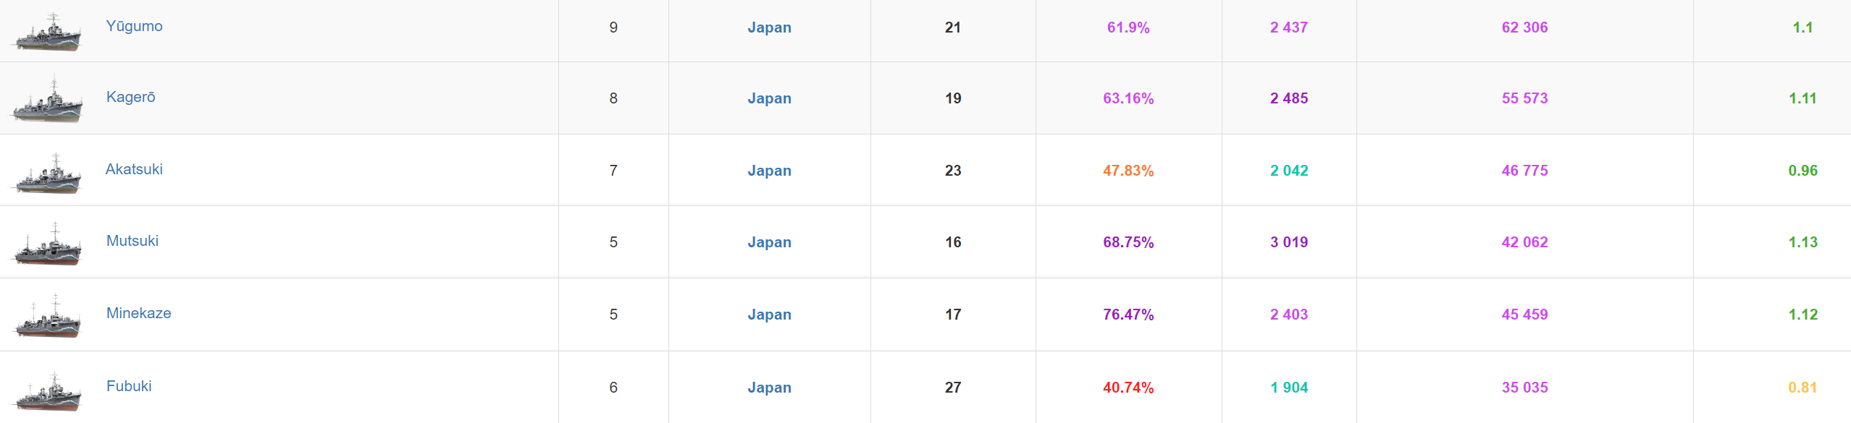Select Japan nation link in Akatsuki row
The image size is (1851, 423).
769,171
